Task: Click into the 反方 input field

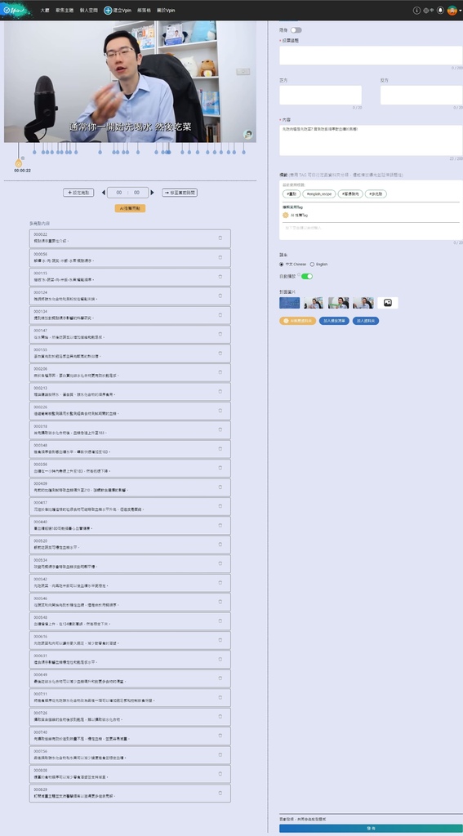Action: click(421, 95)
